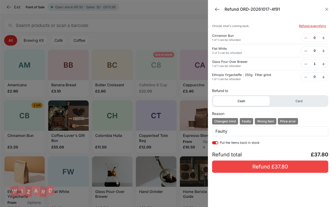Go back using the arrow beside Refund title
This screenshot has height=207, width=332.
click(217, 9)
